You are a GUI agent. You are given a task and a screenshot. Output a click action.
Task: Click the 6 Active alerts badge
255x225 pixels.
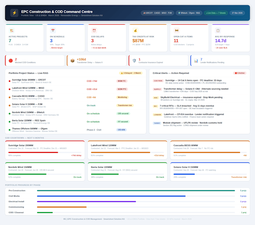tap(240, 73)
